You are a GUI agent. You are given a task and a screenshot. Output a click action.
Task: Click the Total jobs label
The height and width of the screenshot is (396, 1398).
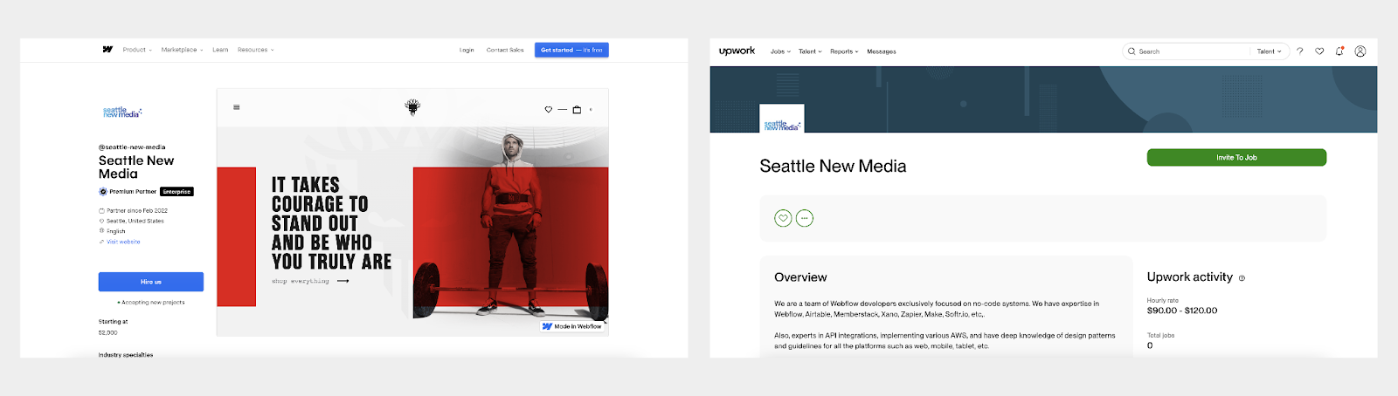point(1160,335)
